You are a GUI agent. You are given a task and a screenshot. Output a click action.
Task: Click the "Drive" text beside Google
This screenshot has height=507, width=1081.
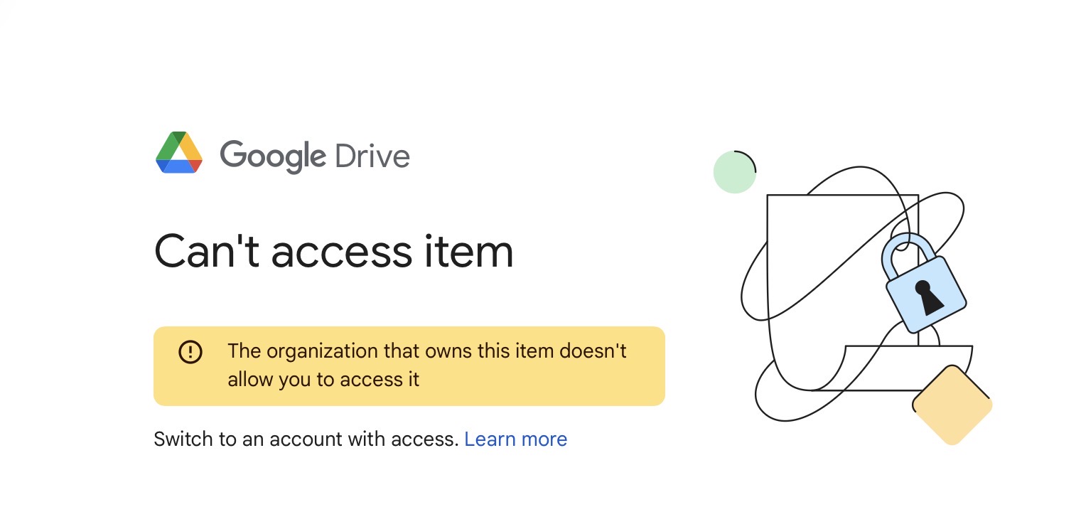372,156
